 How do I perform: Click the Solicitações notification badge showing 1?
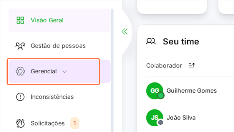[x=74, y=123]
